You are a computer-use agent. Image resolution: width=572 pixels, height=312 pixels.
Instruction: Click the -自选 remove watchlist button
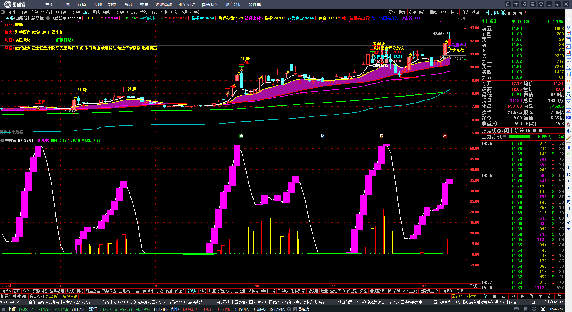465,12
